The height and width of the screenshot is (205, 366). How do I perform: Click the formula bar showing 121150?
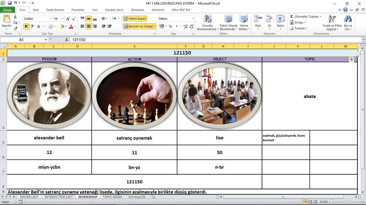coord(216,40)
